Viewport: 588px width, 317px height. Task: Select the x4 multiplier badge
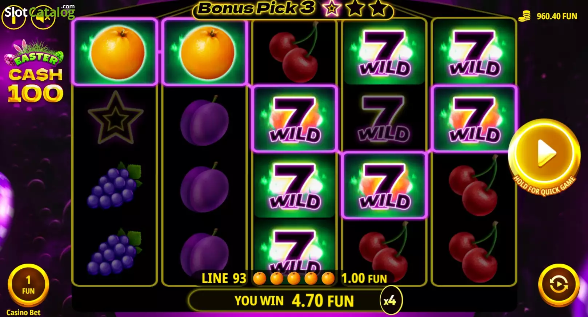pos(390,301)
